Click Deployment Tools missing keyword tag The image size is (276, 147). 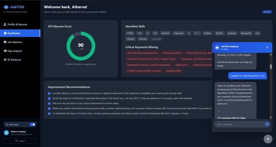click(149, 65)
